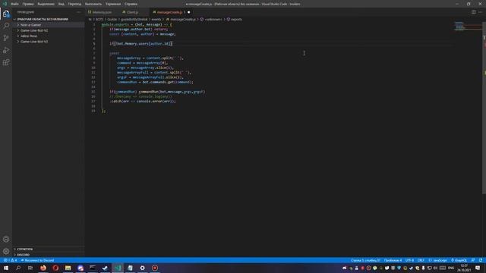The image size is (486, 273).
Task: Open Windows taskbar search
Action: [x=18, y=268]
